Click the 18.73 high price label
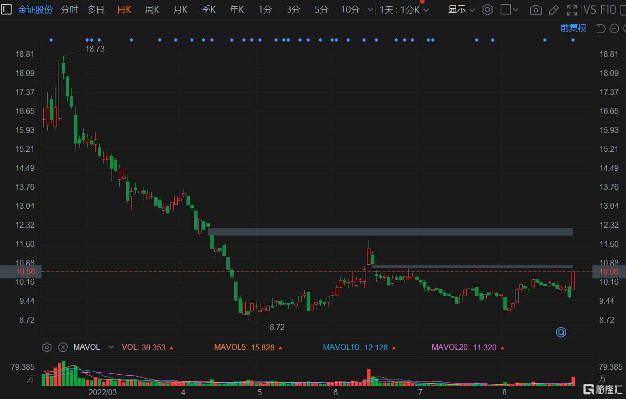This screenshot has height=399, width=626. coord(95,49)
